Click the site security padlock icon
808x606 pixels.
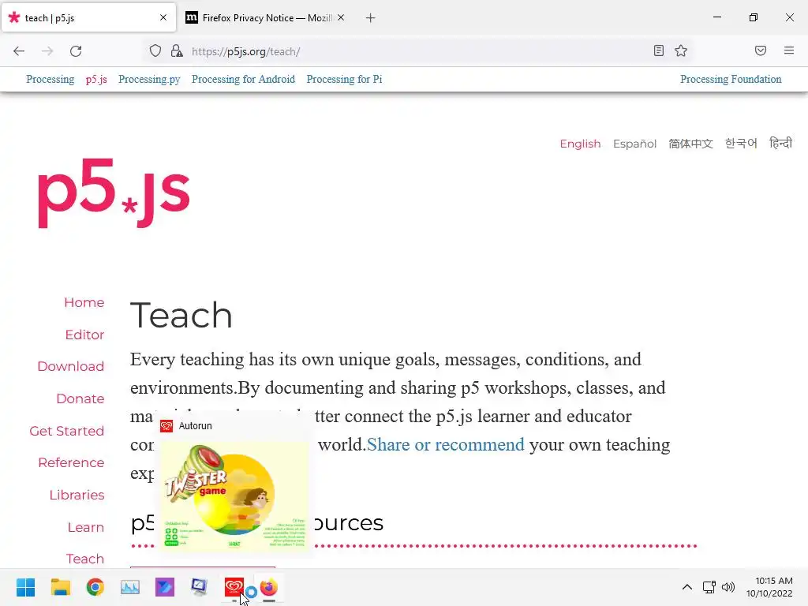(177, 51)
